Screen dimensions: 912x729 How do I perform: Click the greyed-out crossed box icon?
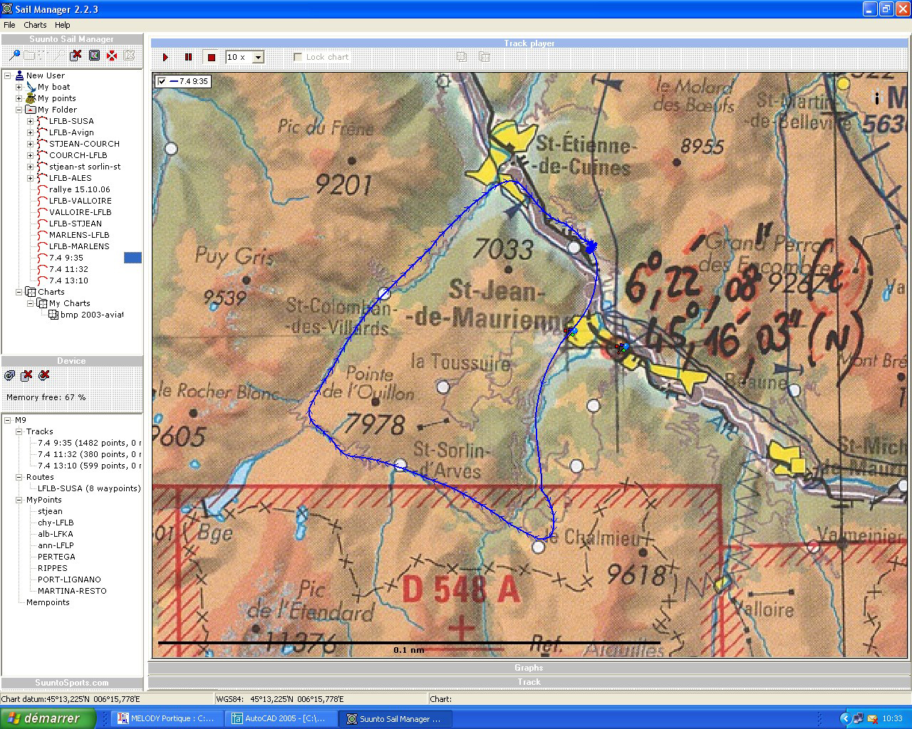130,55
